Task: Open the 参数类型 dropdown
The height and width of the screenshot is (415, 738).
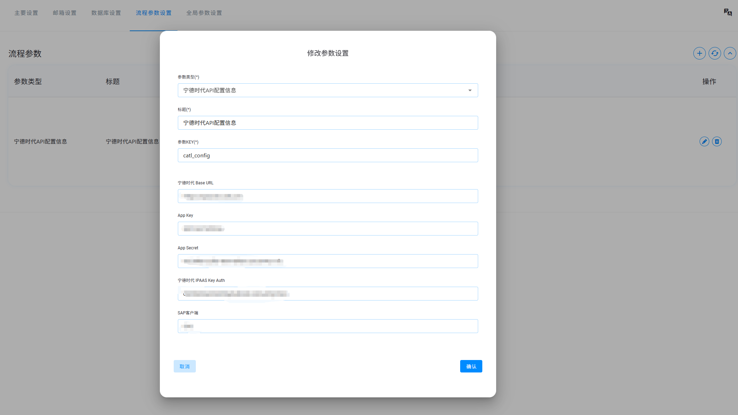Action: click(328, 90)
